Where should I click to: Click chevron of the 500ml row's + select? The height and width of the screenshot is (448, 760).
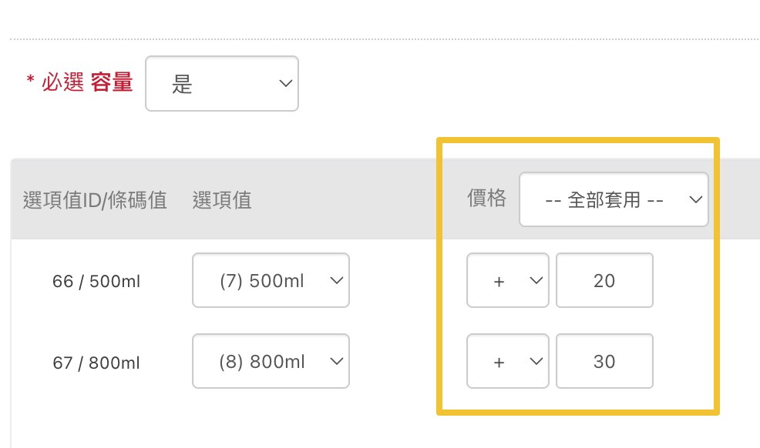[536, 281]
